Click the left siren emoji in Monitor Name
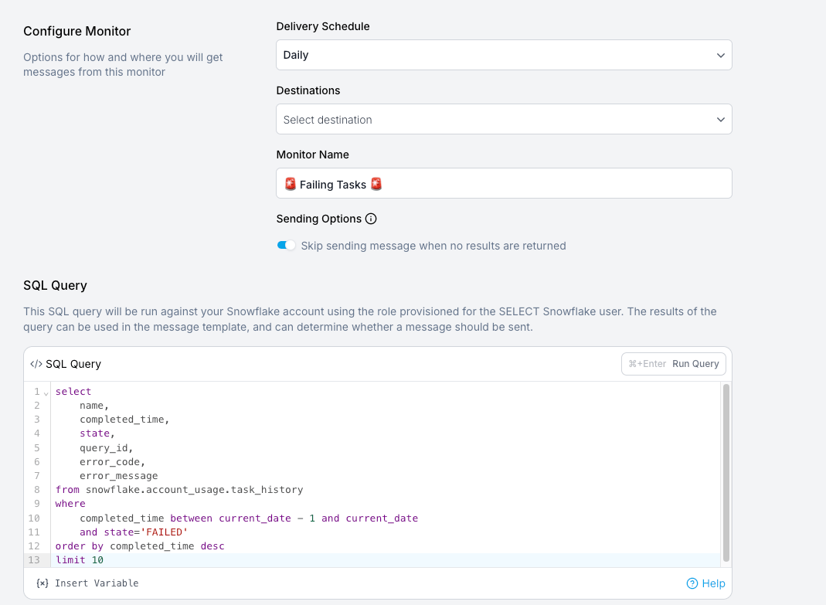The height and width of the screenshot is (605, 826). [291, 184]
